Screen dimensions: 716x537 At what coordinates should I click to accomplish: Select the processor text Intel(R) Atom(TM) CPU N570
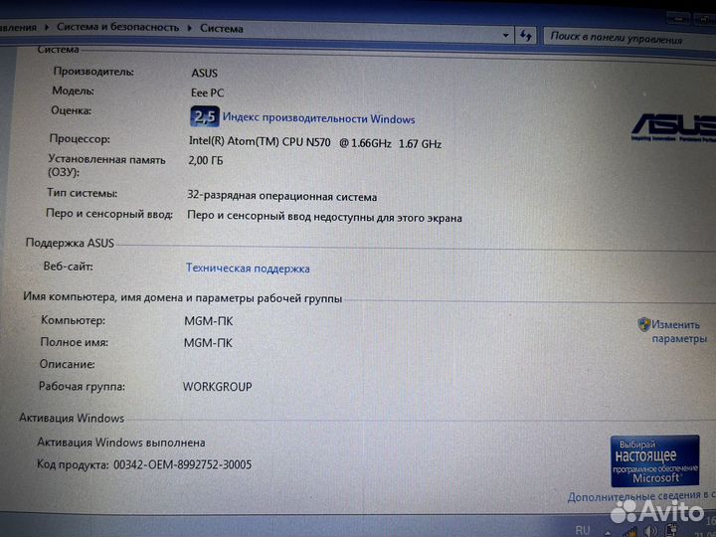point(260,142)
